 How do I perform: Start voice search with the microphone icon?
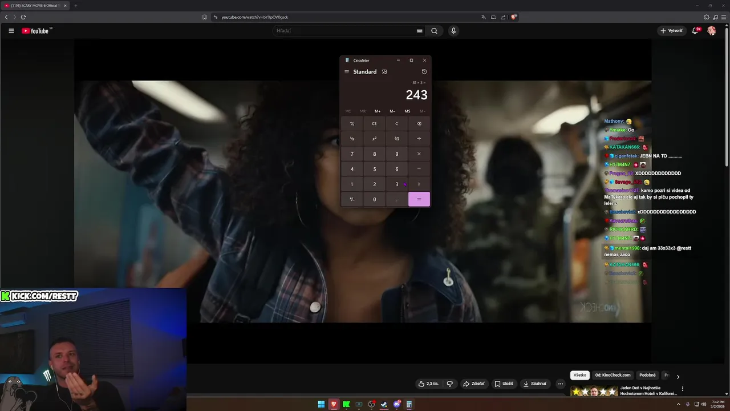[453, 31]
